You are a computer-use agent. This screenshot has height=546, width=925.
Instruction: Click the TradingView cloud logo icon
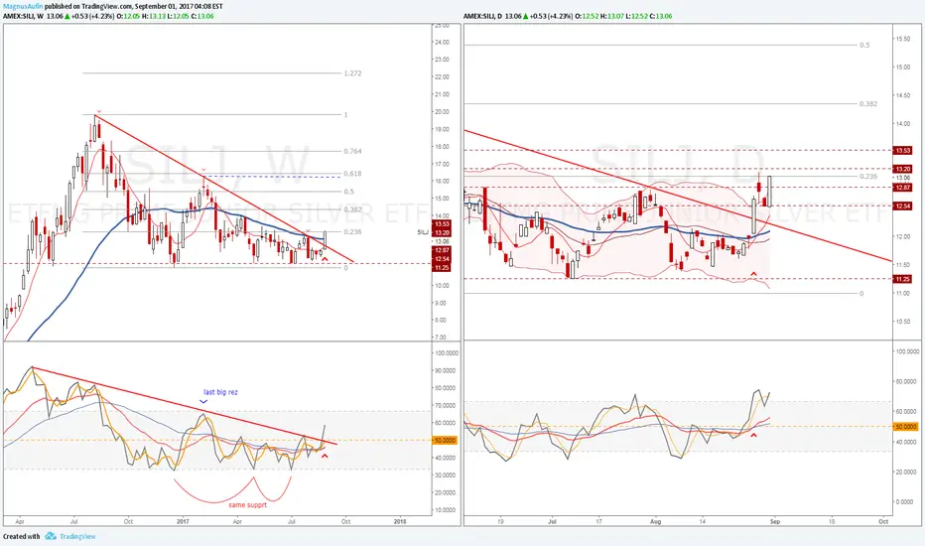(51, 536)
